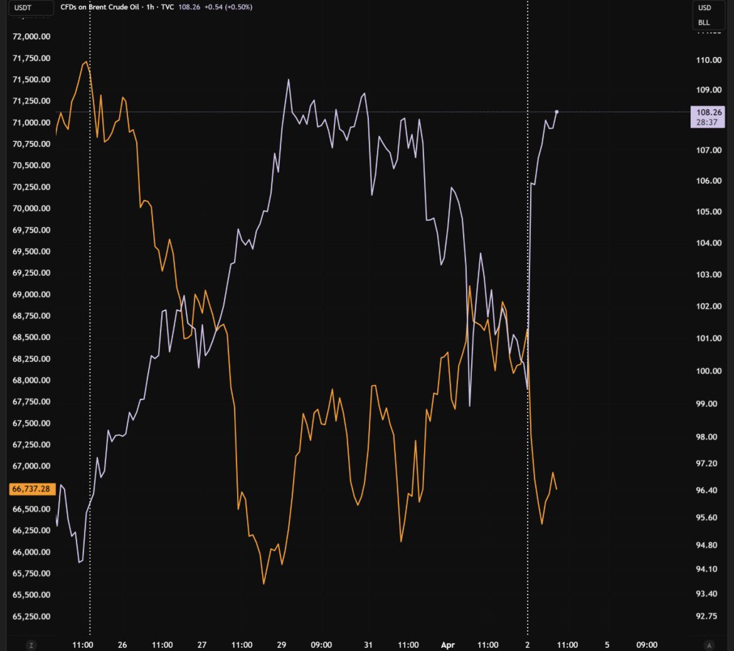Click the 105.00 label on the right price scale
Viewport: 734px width, 651px height.
coord(709,211)
